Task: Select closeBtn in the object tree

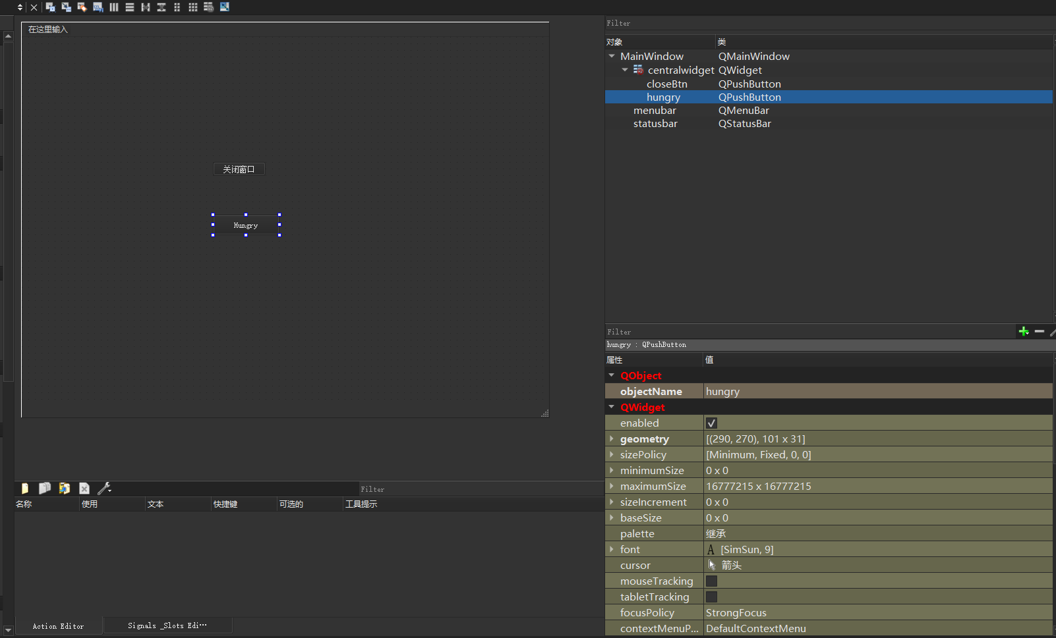Action: 666,84
